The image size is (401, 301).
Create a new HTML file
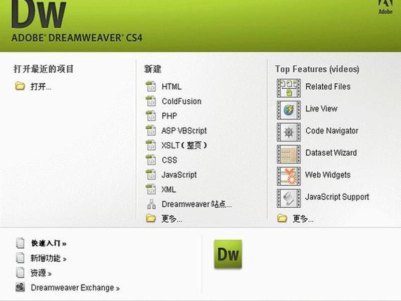coord(171,86)
